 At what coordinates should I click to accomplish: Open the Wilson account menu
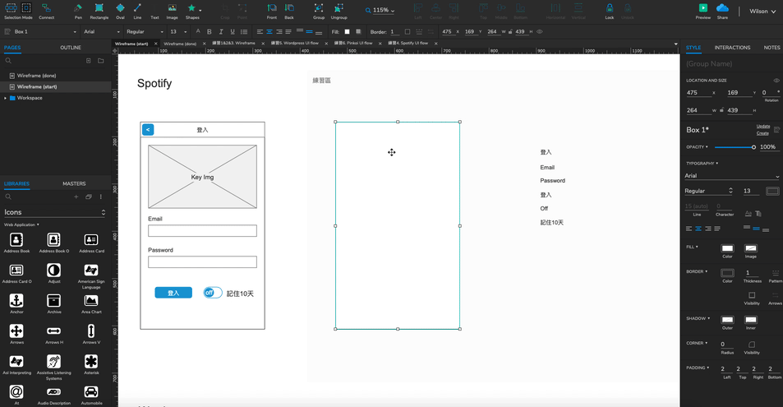[x=762, y=11]
